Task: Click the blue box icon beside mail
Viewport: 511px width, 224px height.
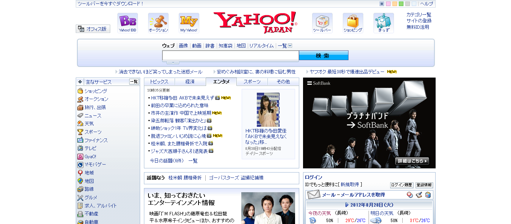Action: (428, 195)
